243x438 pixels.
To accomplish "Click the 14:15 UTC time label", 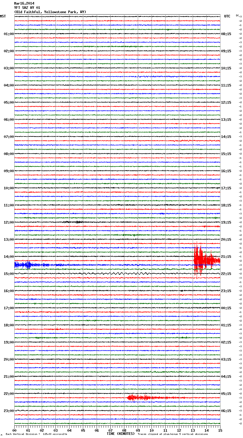I will pyautogui.click(x=226, y=137).
